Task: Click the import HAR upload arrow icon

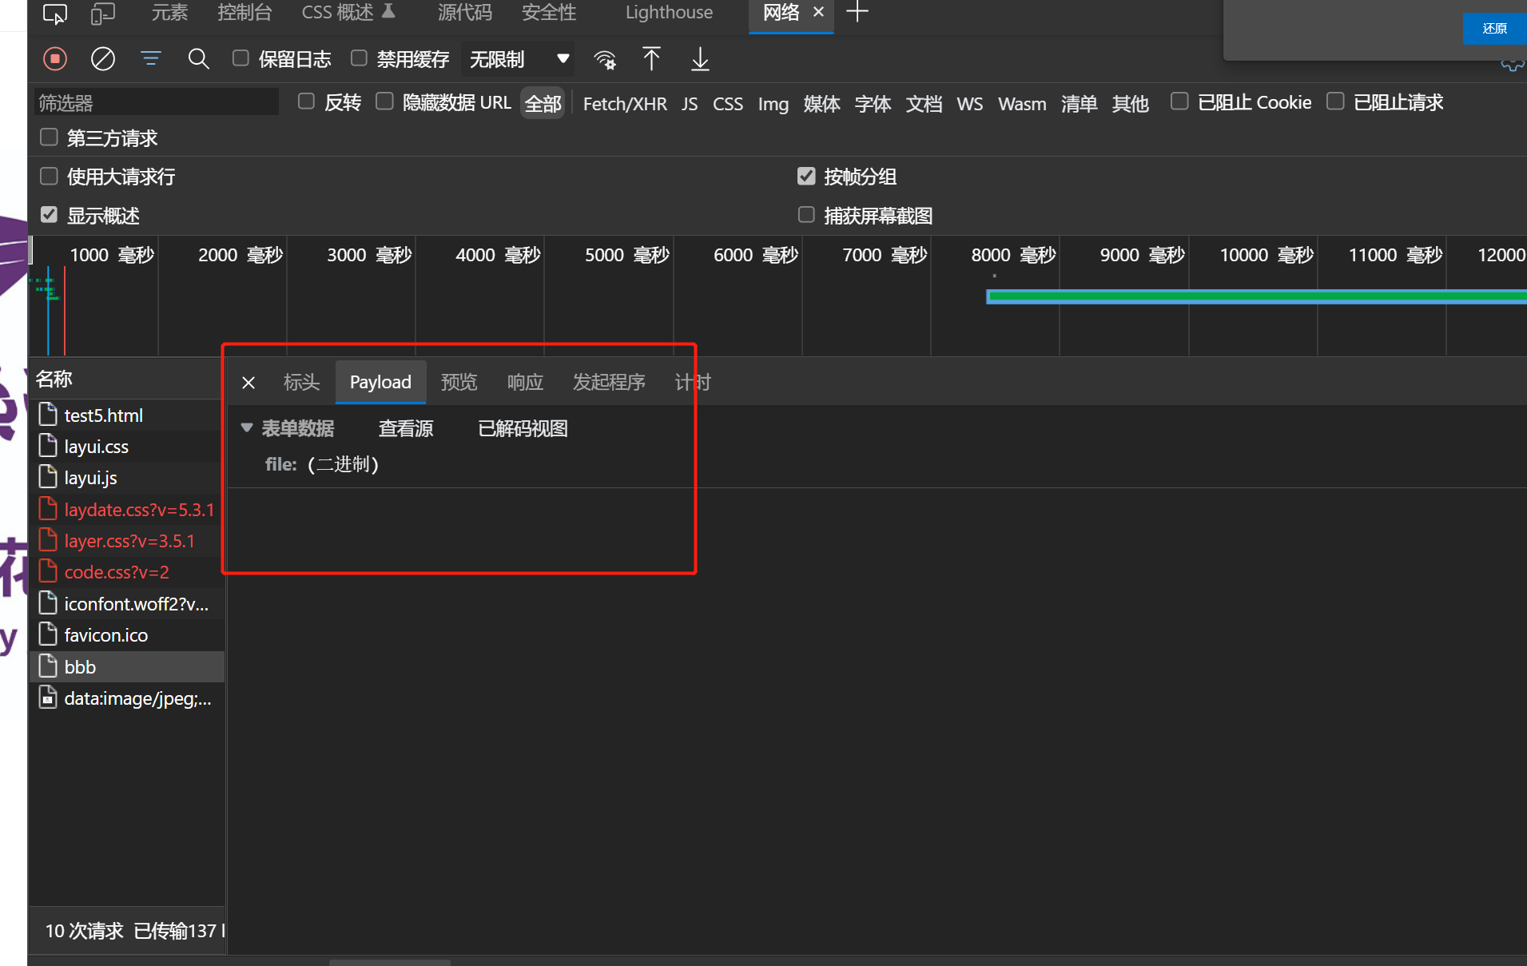Action: click(x=651, y=59)
